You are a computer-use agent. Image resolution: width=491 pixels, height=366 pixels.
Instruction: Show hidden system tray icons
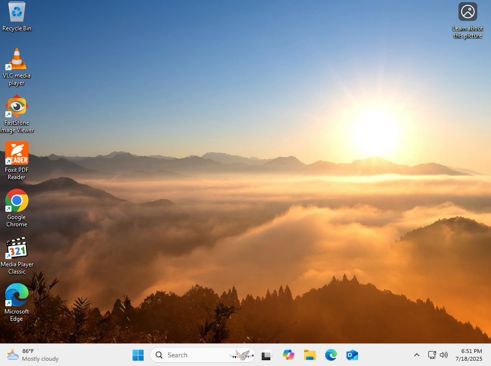point(417,355)
